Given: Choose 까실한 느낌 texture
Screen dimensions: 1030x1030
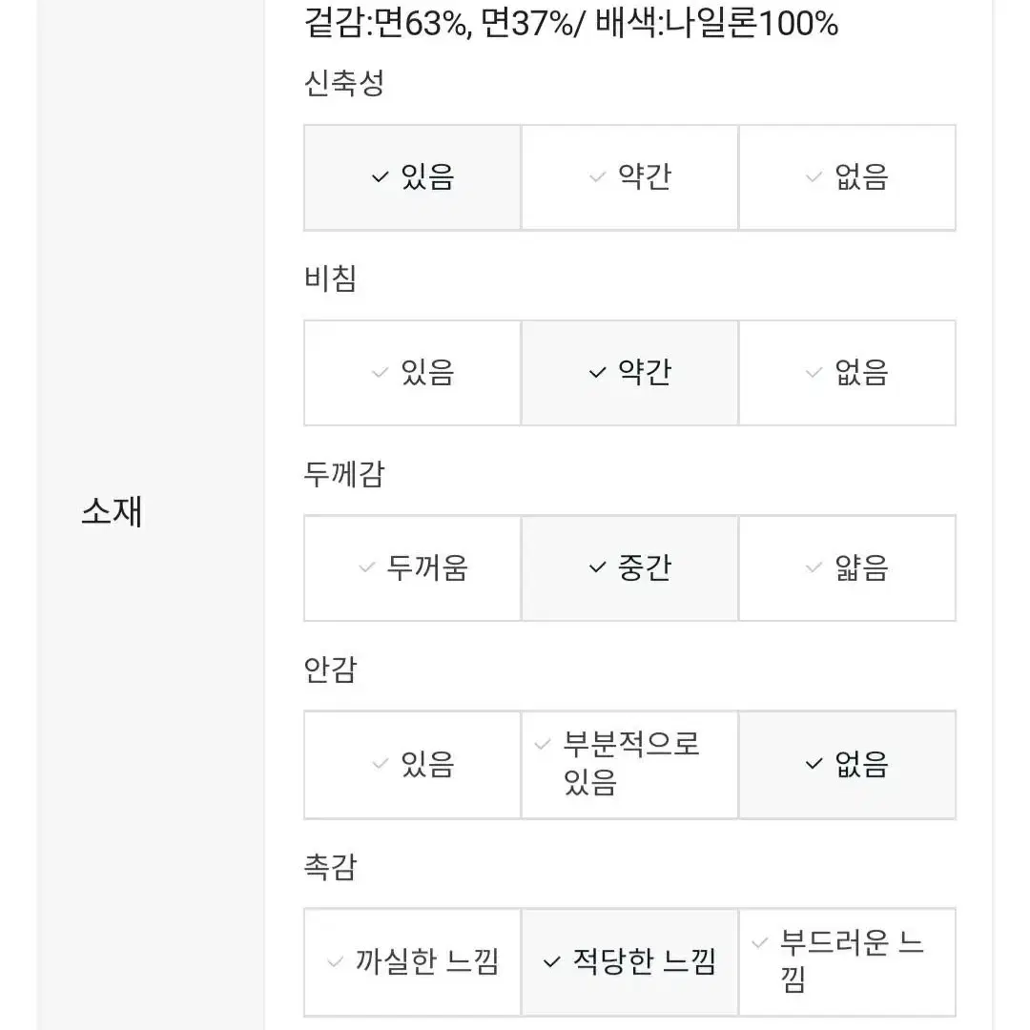Looking at the screenshot, I should click(413, 962).
